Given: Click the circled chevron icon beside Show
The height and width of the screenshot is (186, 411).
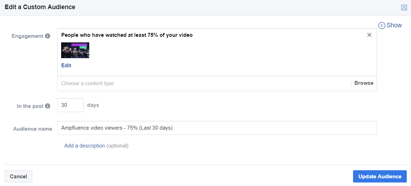Looking at the screenshot, I should pyautogui.click(x=381, y=25).
